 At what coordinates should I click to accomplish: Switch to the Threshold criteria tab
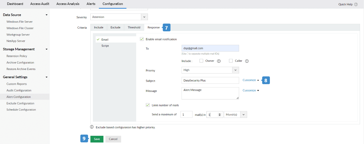tap(134, 27)
